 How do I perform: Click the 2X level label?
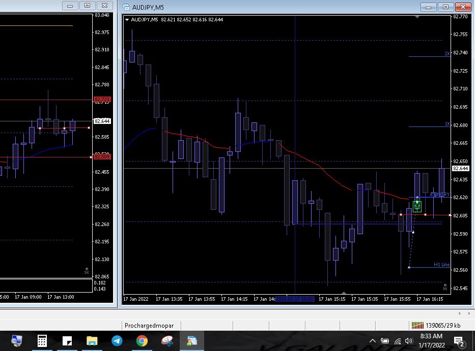click(447, 53)
